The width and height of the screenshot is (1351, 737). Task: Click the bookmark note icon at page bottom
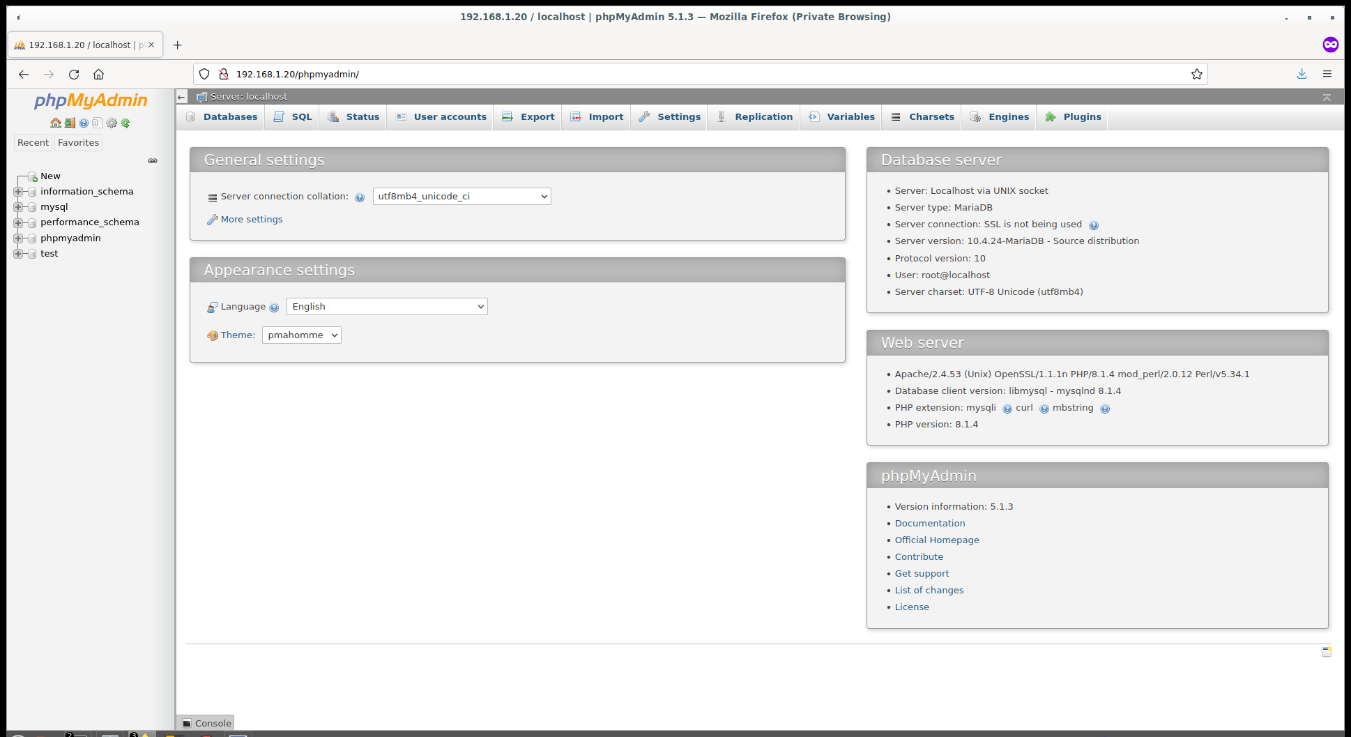pyautogui.click(x=1327, y=651)
